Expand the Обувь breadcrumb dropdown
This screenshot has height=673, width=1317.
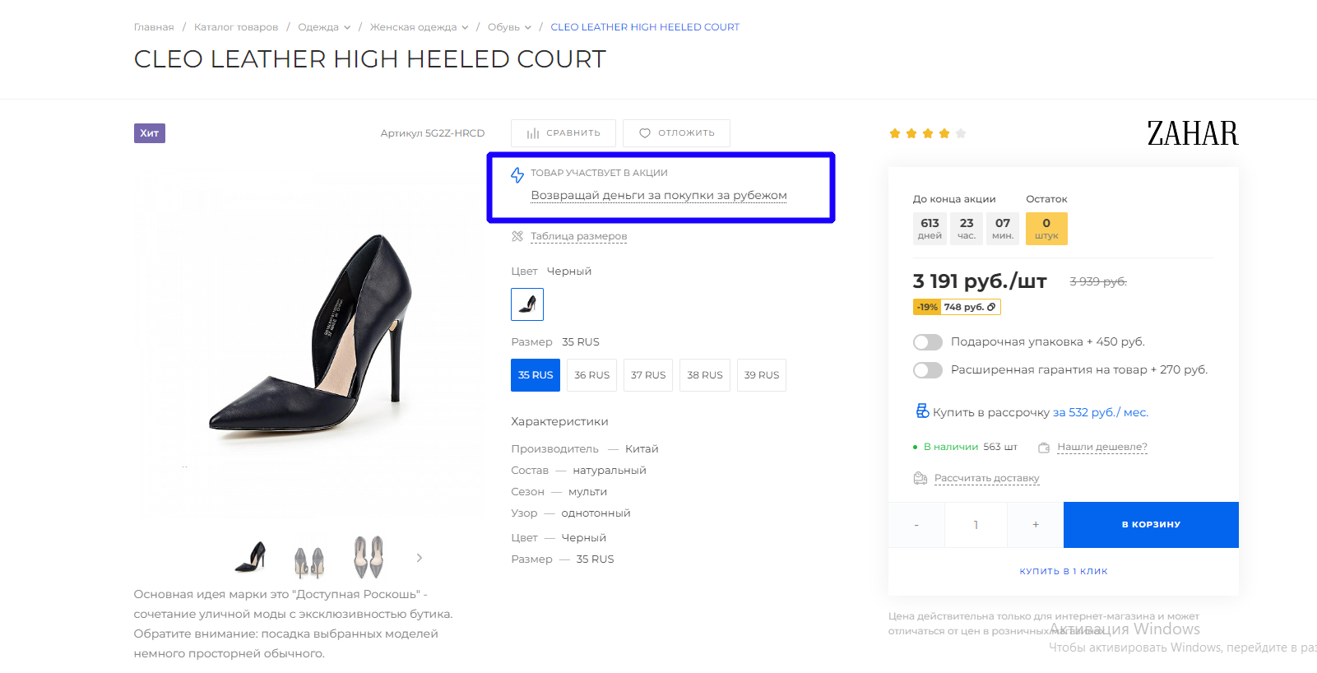[528, 28]
